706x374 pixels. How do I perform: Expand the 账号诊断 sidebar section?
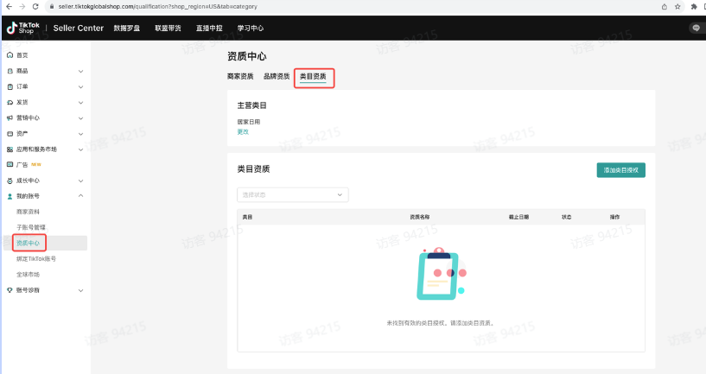point(80,290)
